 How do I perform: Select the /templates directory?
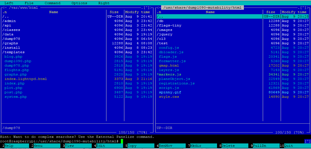[77, 52]
